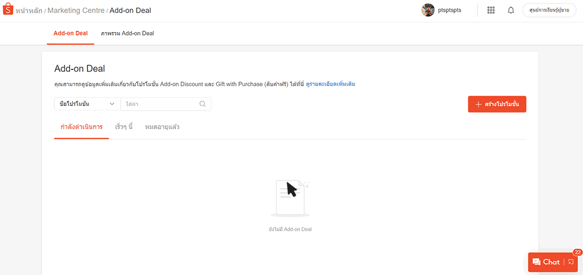This screenshot has width=583, height=275.
Task: Expand the chat window using the corner icon
Action: [571, 262]
